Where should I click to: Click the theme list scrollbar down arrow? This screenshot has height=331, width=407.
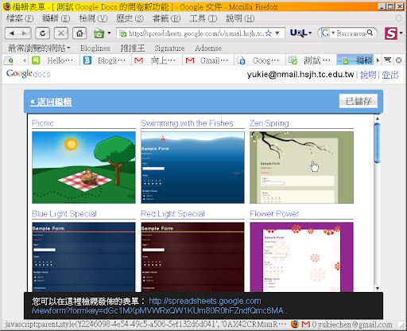click(x=378, y=288)
